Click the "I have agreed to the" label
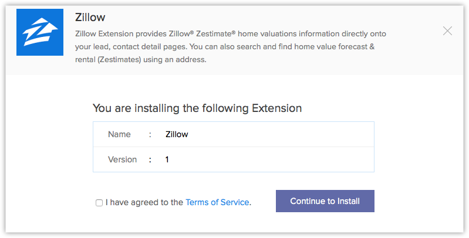The image size is (469, 238). [x=144, y=202]
